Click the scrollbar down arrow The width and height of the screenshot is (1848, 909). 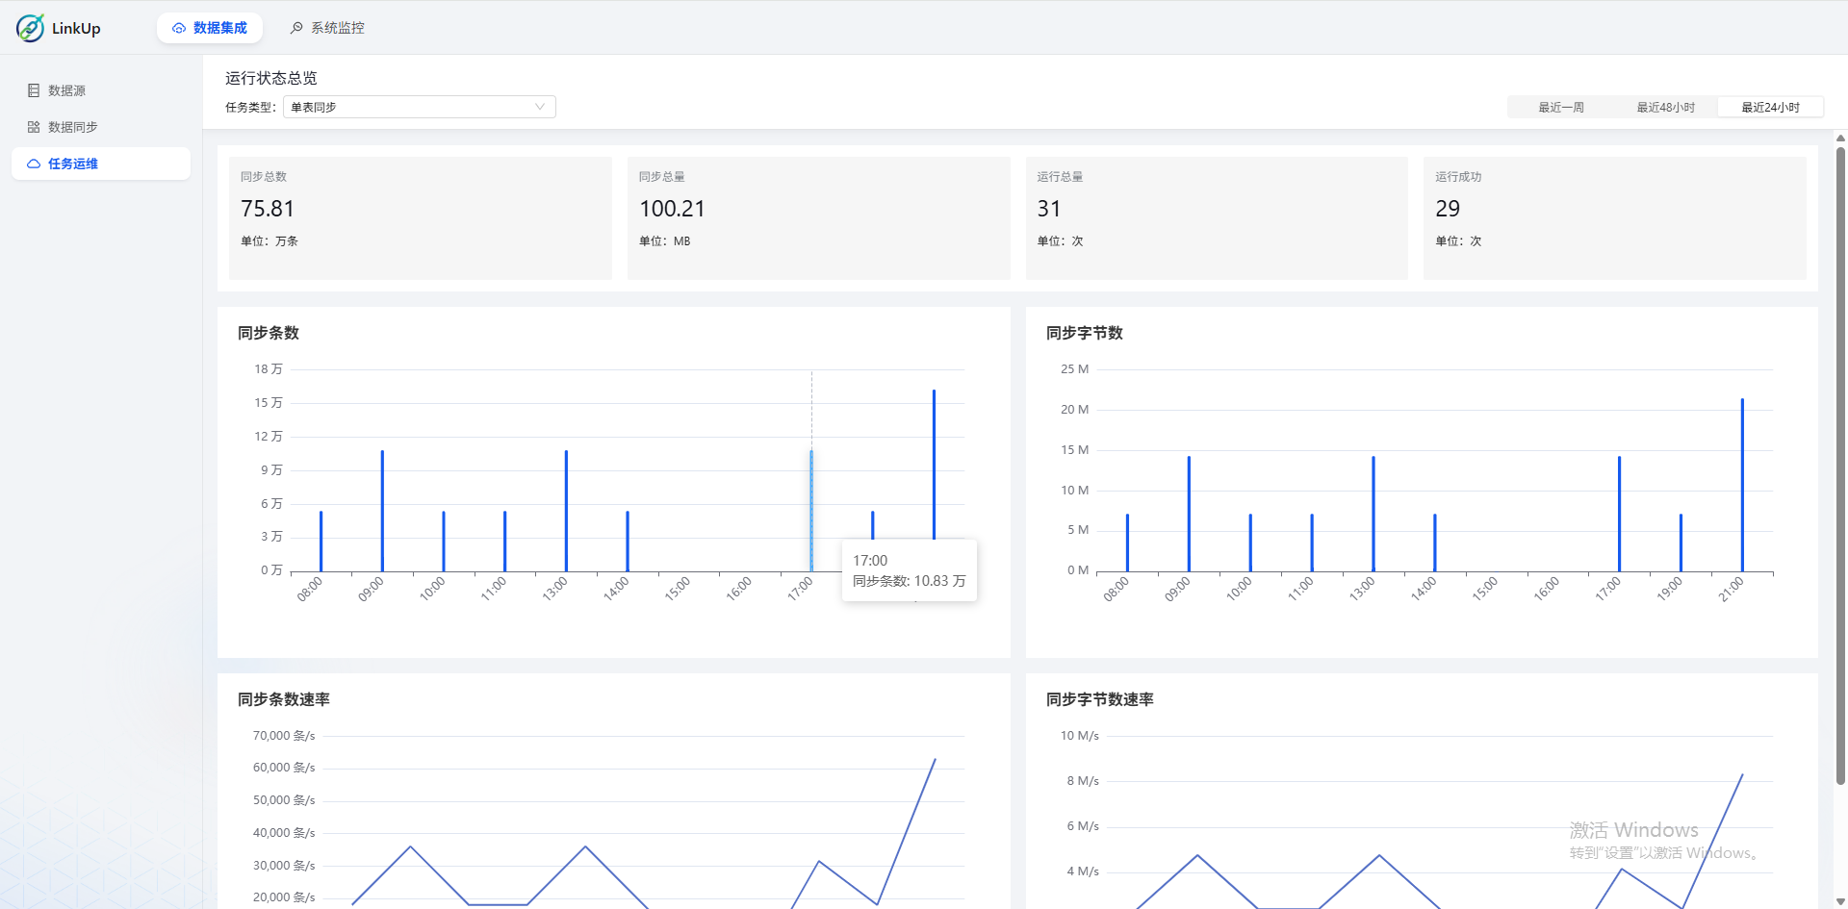pos(1840,902)
